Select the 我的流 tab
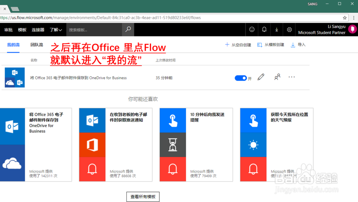Viewport: 358px width, 202px height. click(13, 45)
